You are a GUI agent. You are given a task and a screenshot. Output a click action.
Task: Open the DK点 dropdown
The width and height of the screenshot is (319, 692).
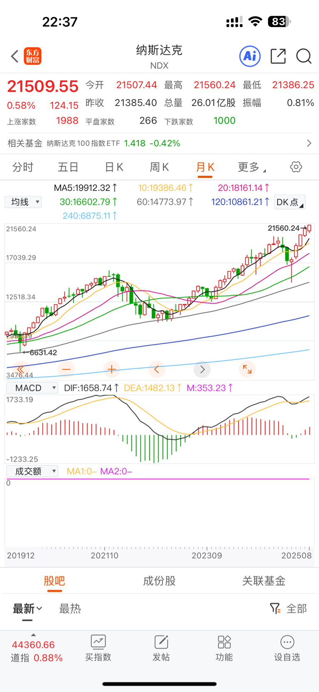click(290, 202)
